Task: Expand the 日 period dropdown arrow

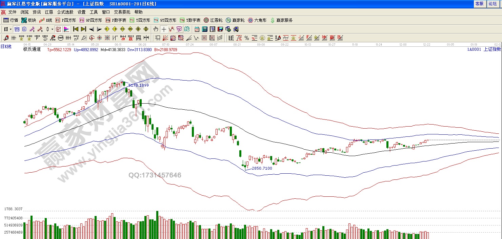Action: point(11,29)
